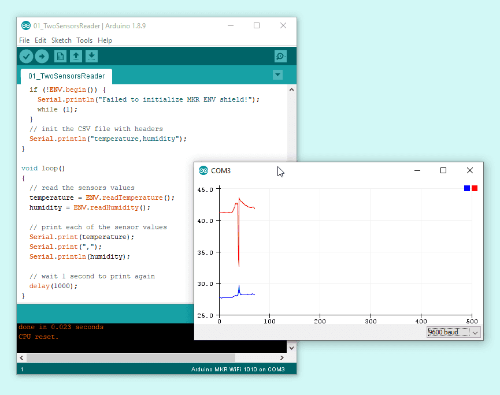
Task: Click the editor vertical scrollbar up arrow
Action: click(291, 90)
